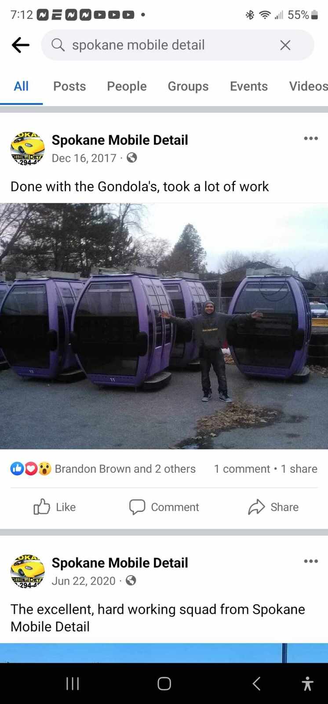Switch to the Posts tab
The image size is (328, 704).
coord(69,86)
